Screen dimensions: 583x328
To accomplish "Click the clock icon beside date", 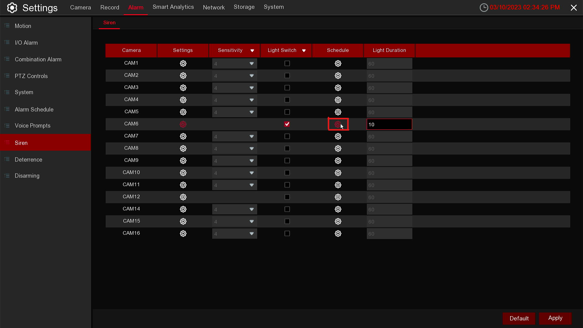I will 484,8.
